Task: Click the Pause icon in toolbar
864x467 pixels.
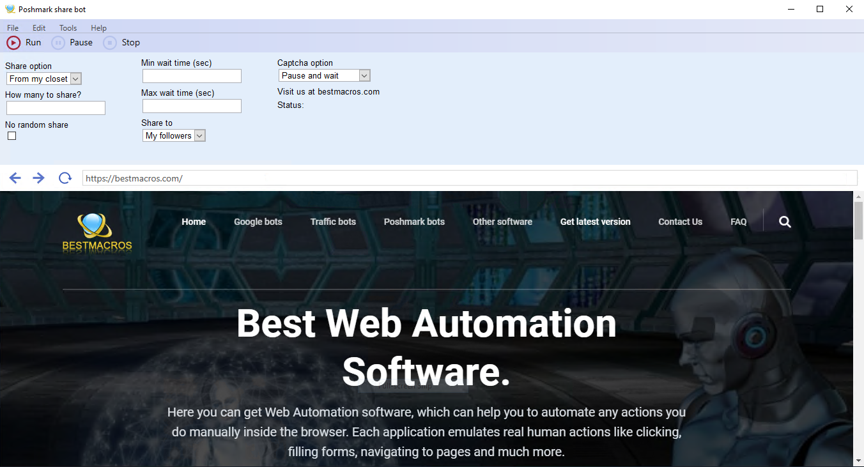Action: pyautogui.click(x=58, y=43)
